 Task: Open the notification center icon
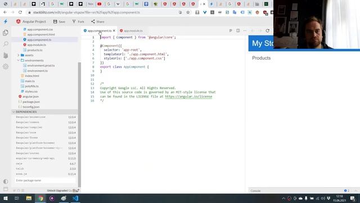[353, 198]
